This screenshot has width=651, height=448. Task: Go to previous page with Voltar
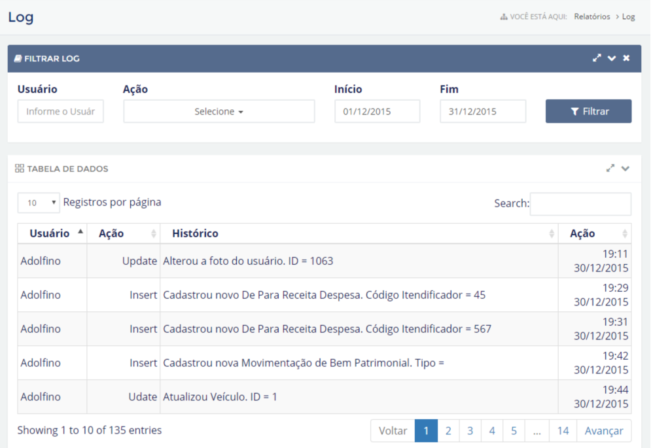pos(393,430)
